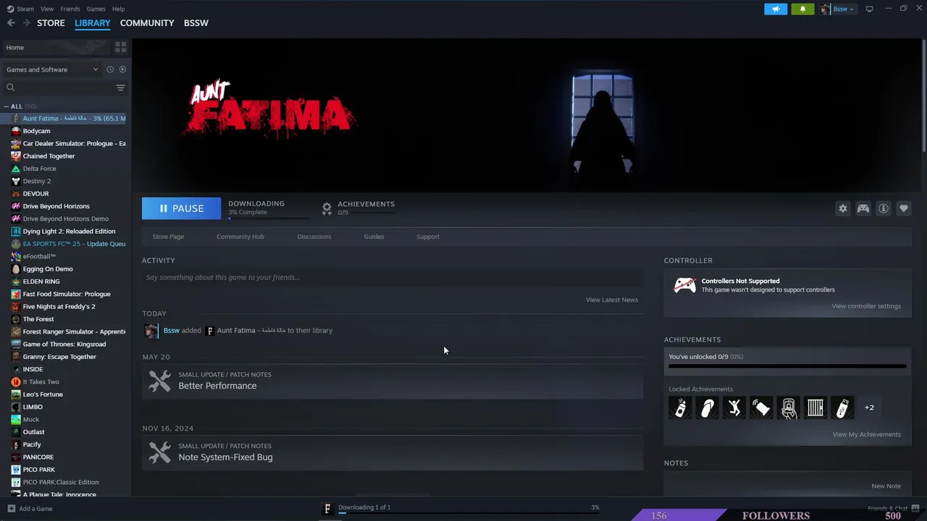
Task: Go forward with the forward arrow
Action: click(x=26, y=23)
